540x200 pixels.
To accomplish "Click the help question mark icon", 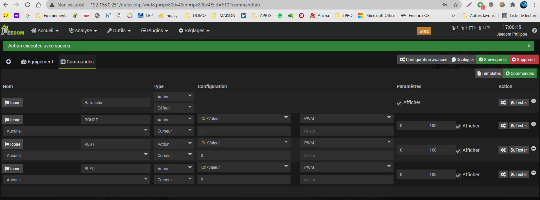I will click(x=535, y=31).
